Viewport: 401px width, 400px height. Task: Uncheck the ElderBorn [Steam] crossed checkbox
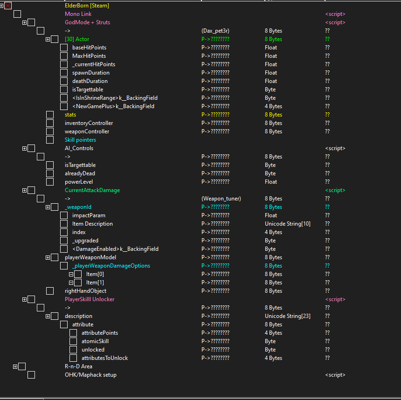(8, 6)
